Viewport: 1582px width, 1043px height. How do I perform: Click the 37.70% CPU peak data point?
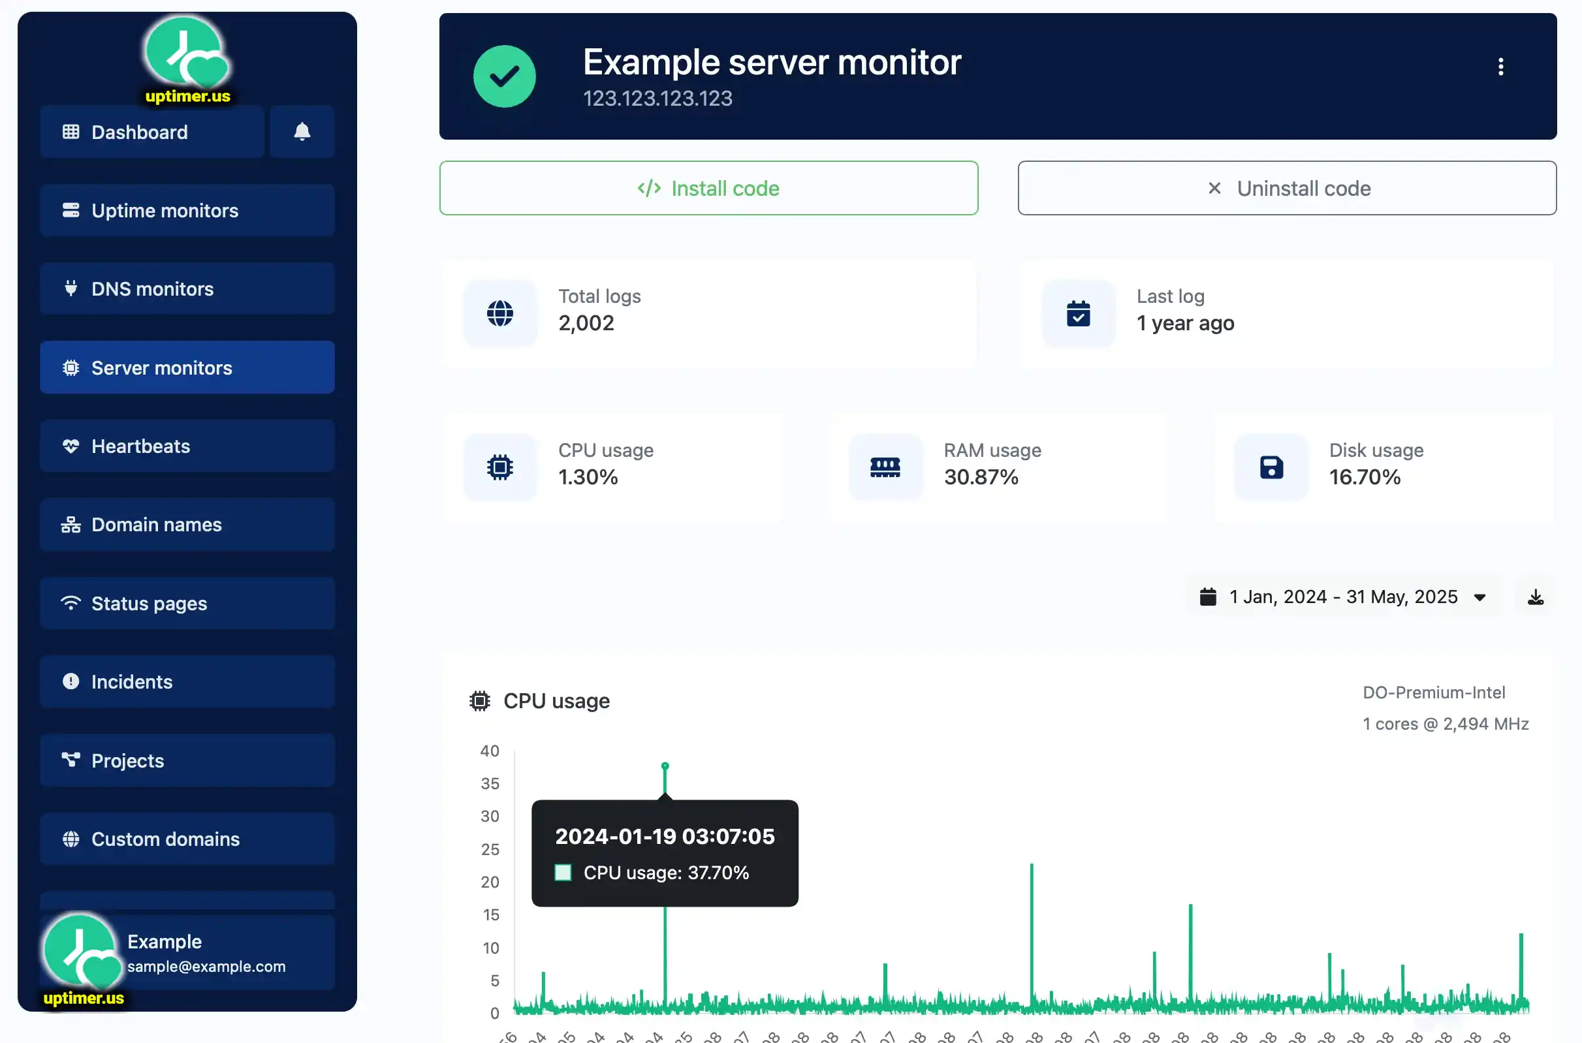click(x=665, y=766)
